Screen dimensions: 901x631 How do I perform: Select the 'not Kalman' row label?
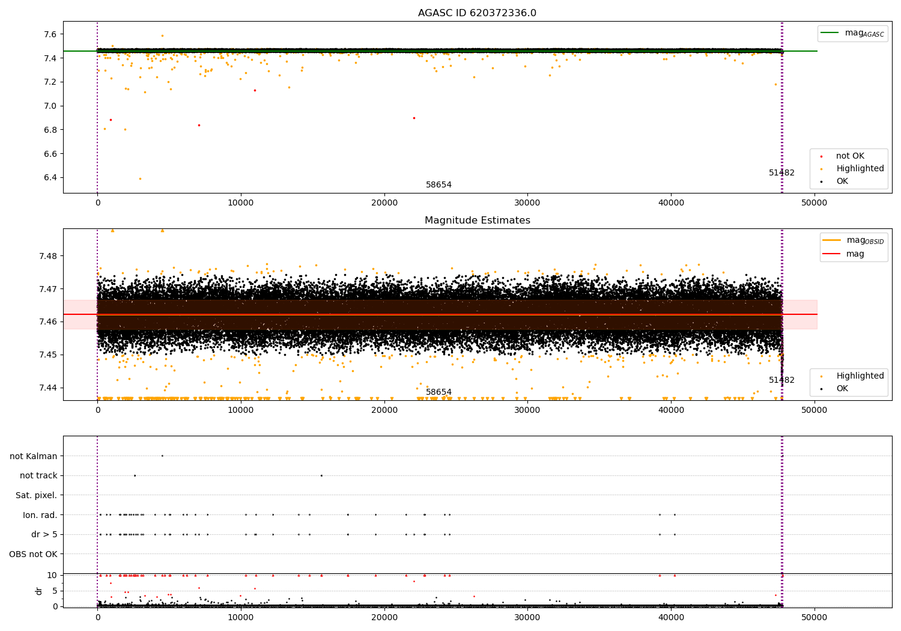(34, 456)
